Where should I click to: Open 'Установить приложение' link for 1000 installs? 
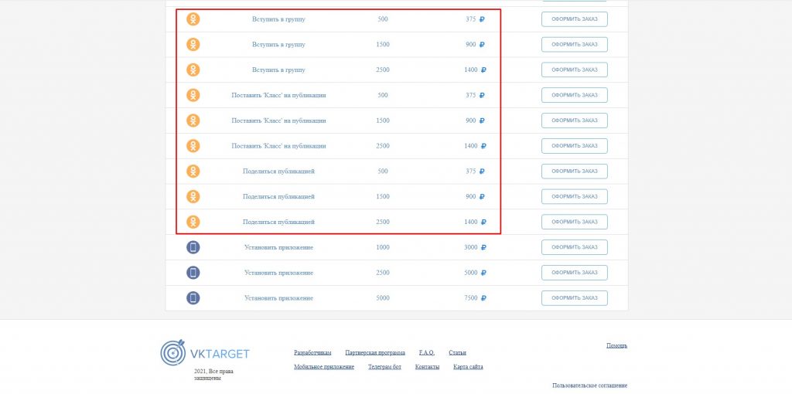(278, 247)
